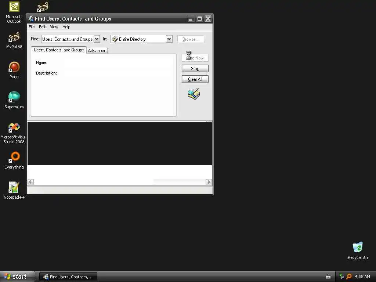This screenshot has width=376, height=282.
Task: Launch MyPal 68 desktop shortcut
Action: (x=14, y=40)
